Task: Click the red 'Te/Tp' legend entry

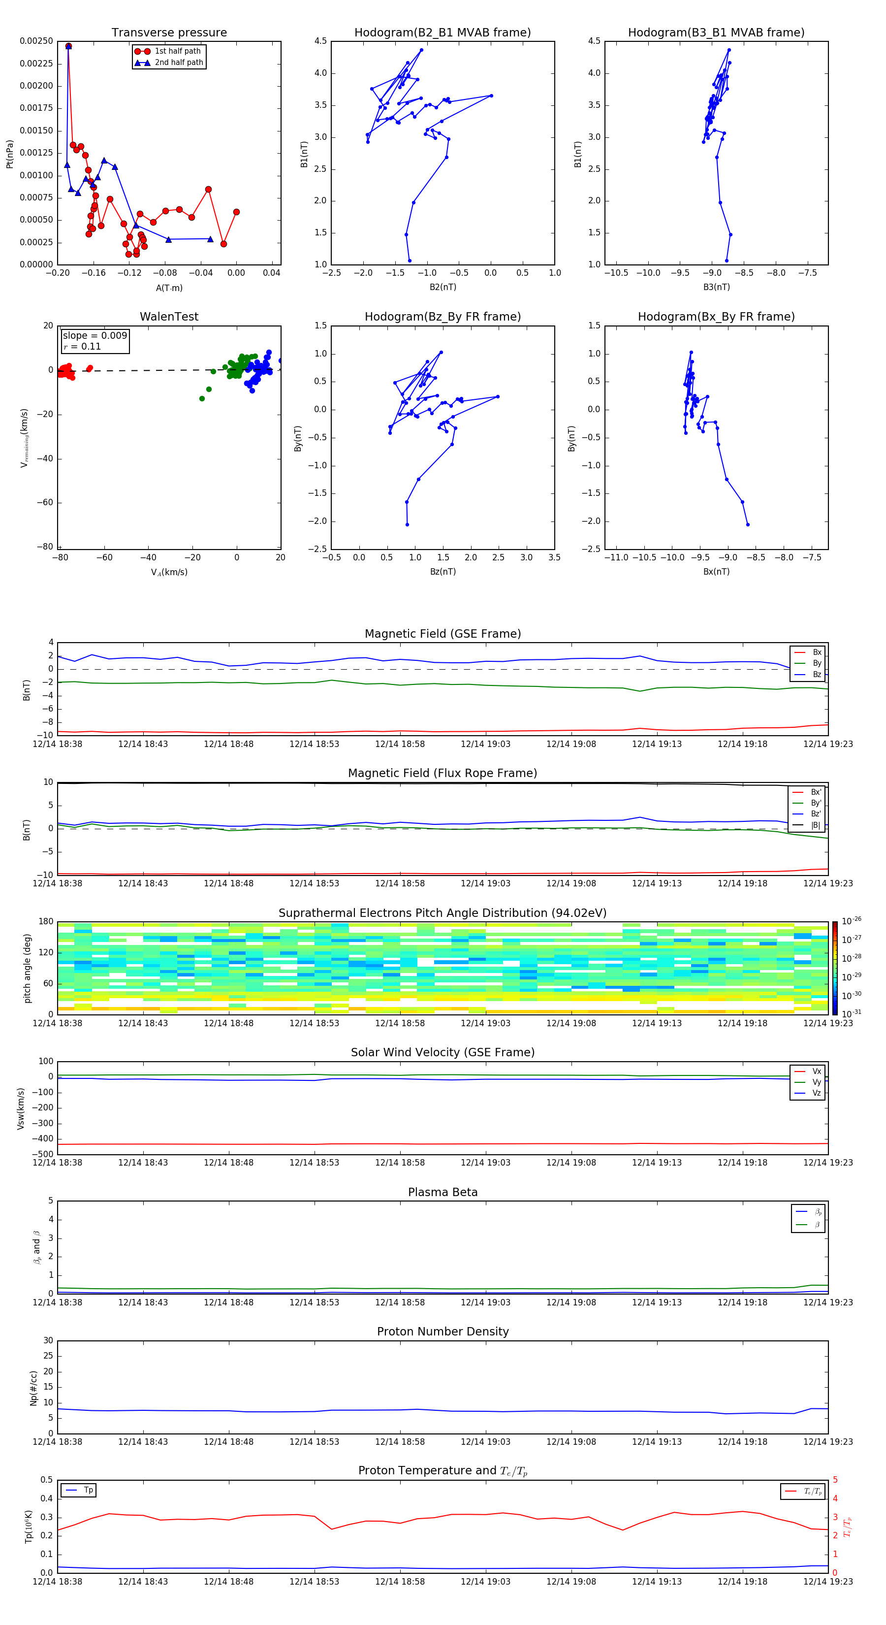Action: click(803, 1491)
